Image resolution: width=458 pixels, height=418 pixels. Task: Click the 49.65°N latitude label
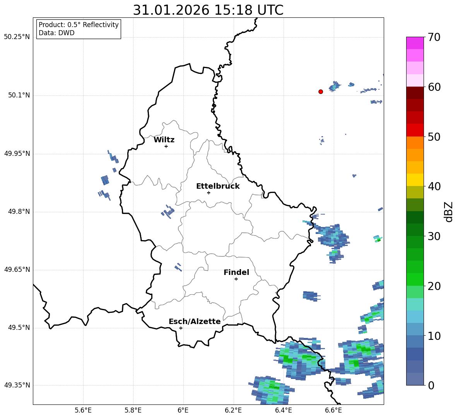(17, 270)
